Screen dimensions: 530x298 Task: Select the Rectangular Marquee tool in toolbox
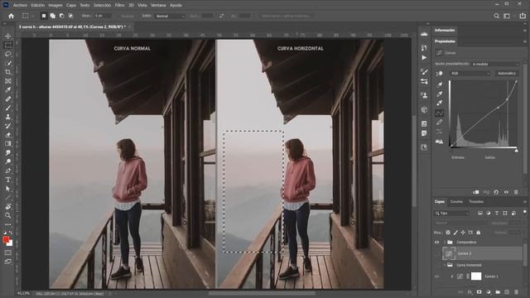click(8, 45)
